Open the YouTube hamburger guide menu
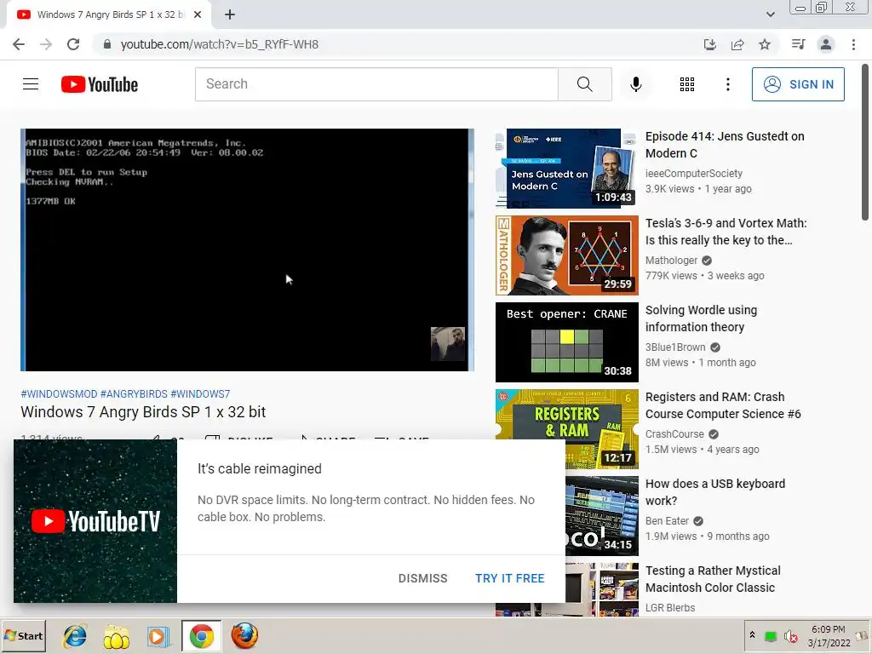The height and width of the screenshot is (654, 872). (x=31, y=84)
